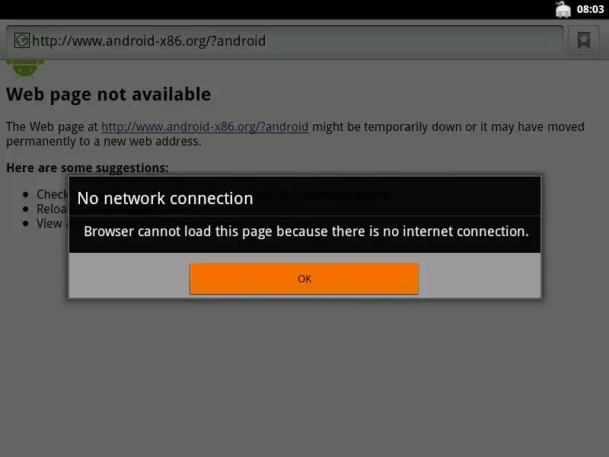
Task: Tap the 'View' suggestion list item
Action: click(49, 223)
